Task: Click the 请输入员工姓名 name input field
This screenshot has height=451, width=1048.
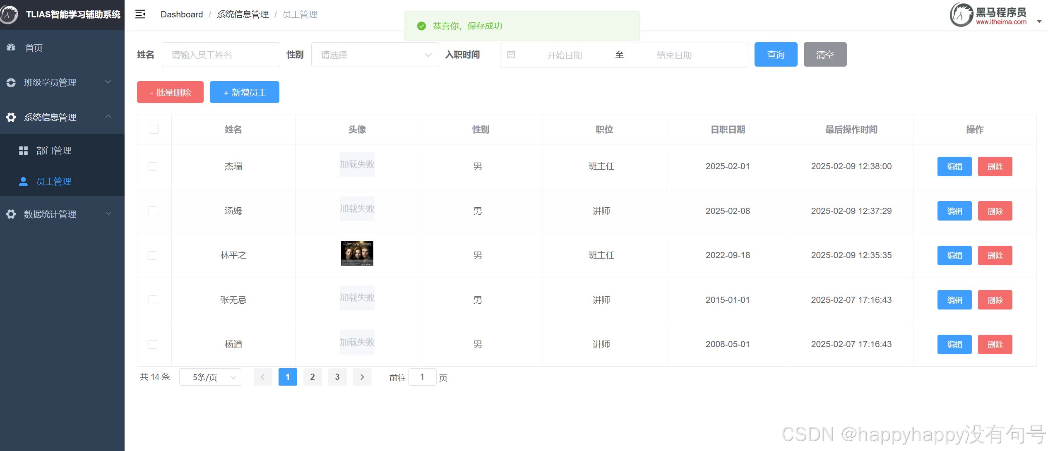Action: pyautogui.click(x=221, y=55)
